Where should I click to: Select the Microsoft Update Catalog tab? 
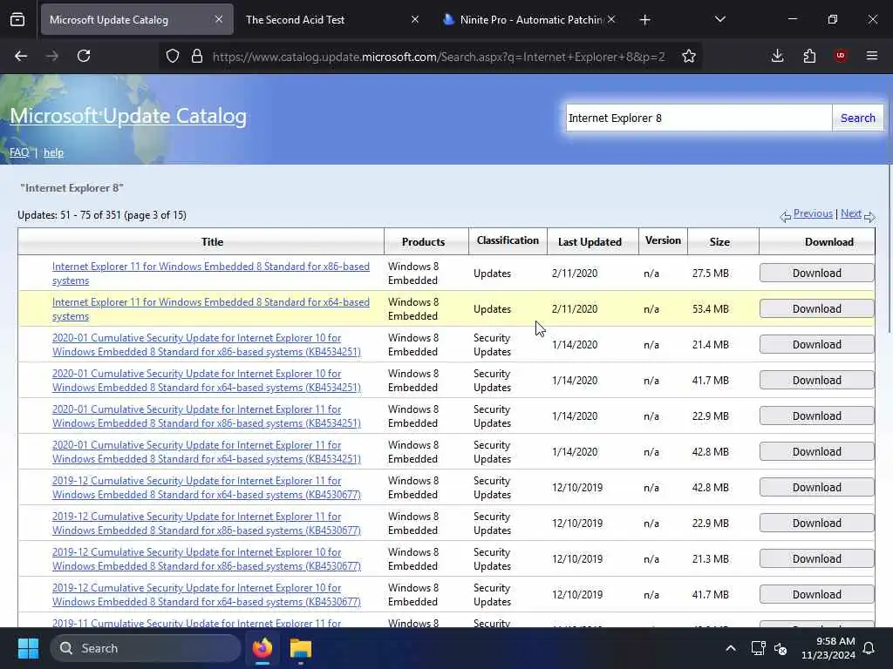(x=137, y=19)
